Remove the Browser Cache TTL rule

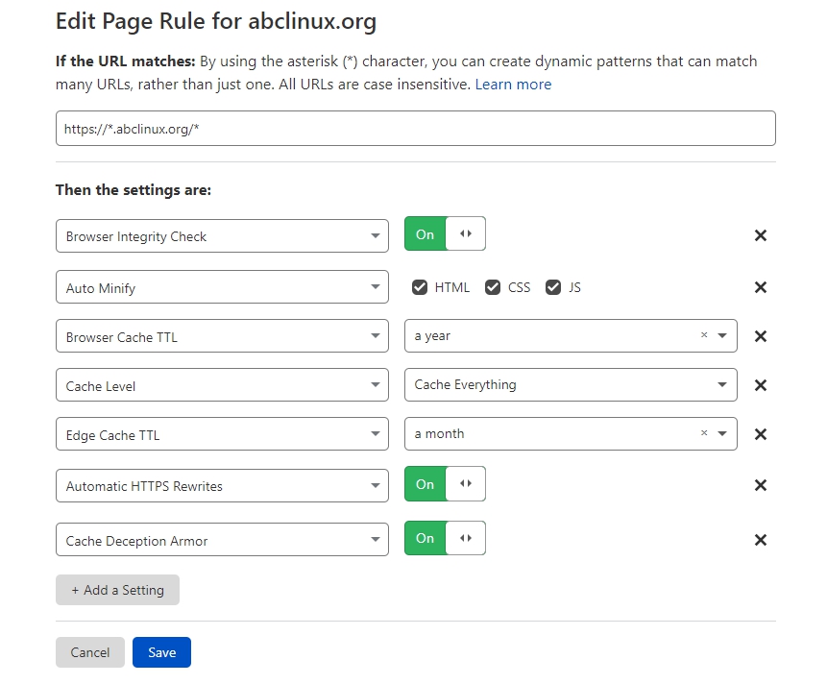[x=760, y=336]
